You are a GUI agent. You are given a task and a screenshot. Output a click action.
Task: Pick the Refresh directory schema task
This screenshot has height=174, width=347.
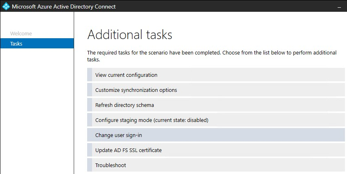click(125, 105)
